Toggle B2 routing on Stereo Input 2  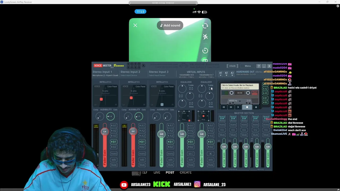pos(142,147)
